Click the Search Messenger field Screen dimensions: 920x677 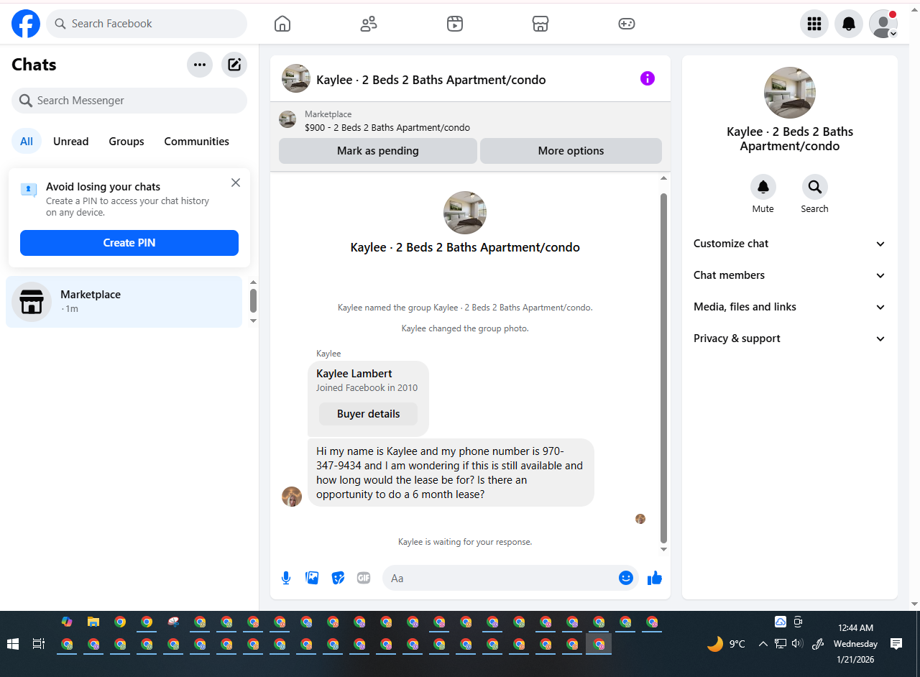[129, 101]
